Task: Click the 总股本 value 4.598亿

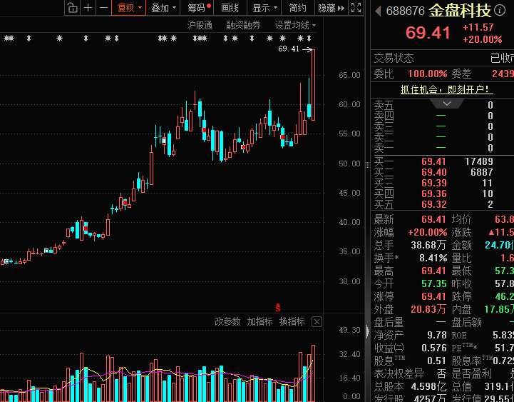Action: point(428,386)
